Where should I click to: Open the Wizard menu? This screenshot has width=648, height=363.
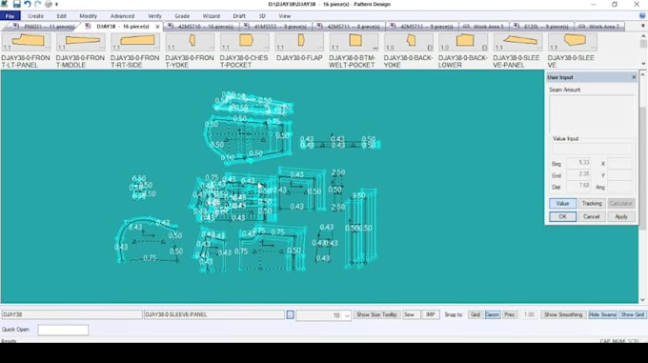212,16
